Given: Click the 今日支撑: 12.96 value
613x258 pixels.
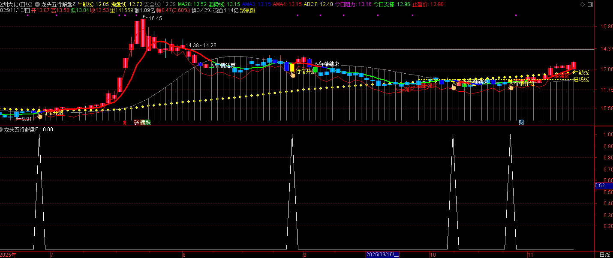Looking at the screenshot, I should (x=392, y=4).
